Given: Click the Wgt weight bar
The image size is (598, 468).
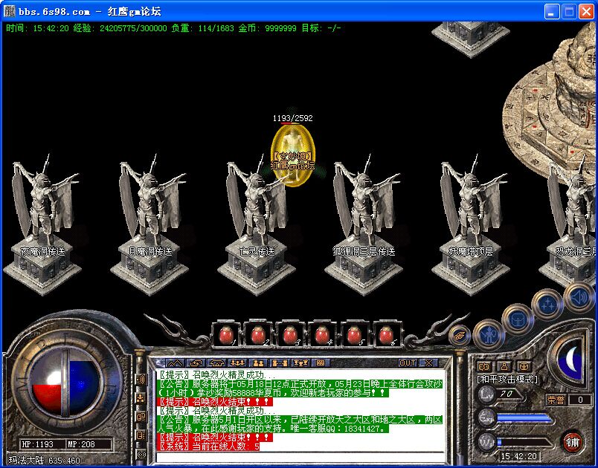Looking at the screenshot, I should [x=525, y=443].
